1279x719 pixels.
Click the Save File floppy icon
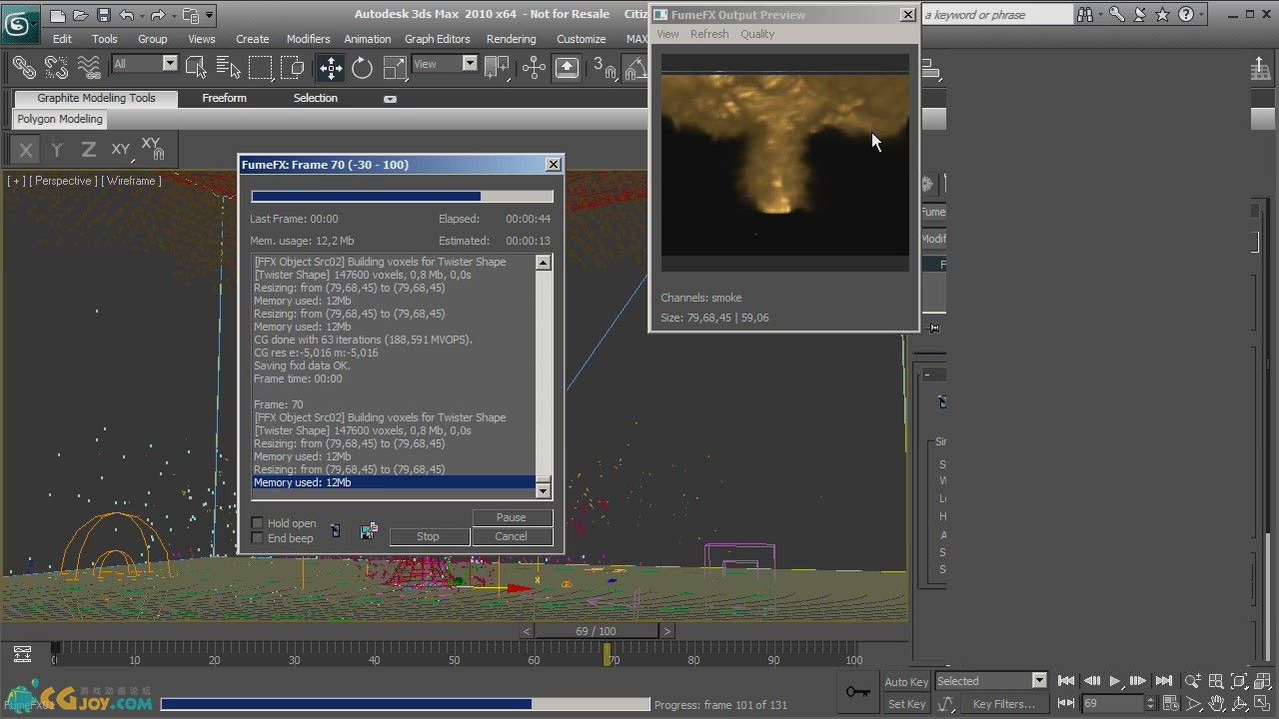104,15
